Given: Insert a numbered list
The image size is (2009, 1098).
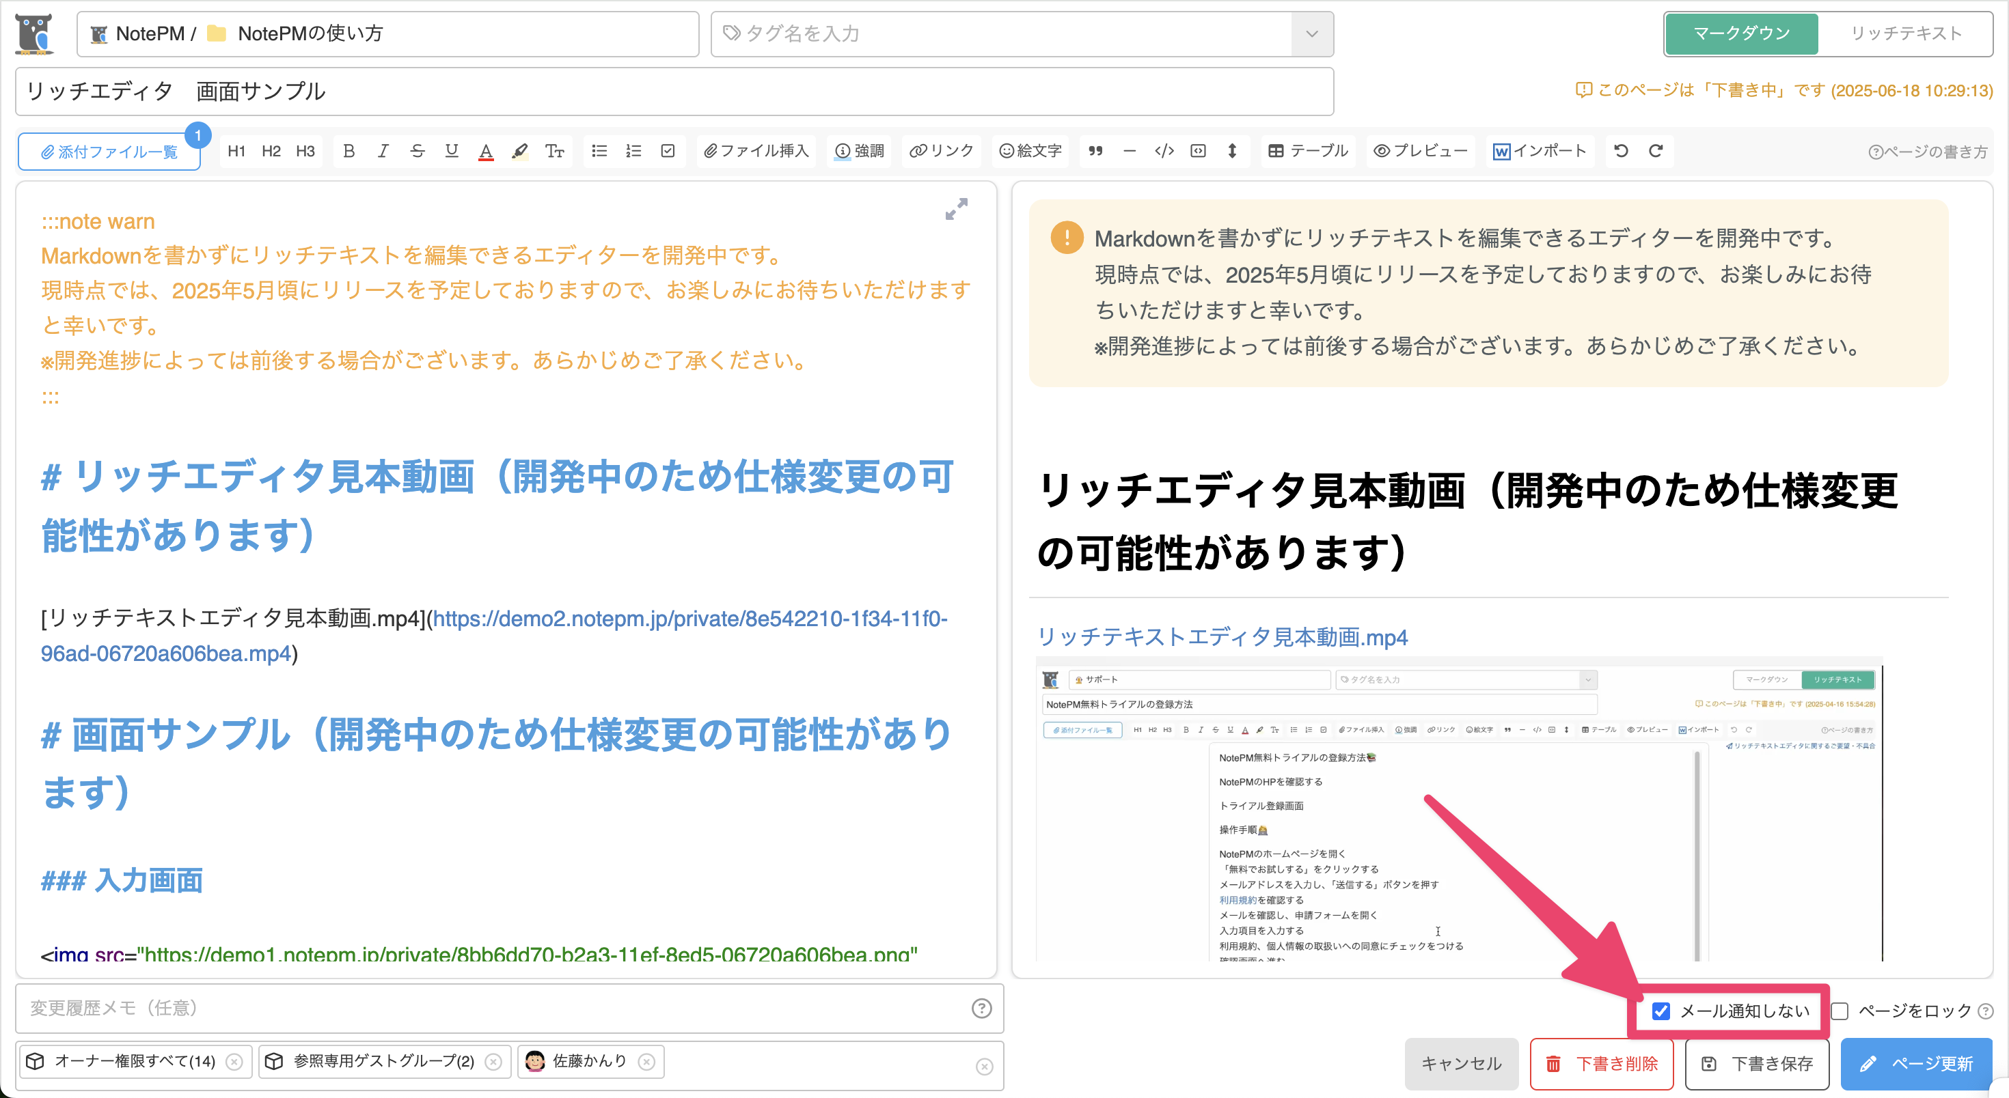Looking at the screenshot, I should 633,151.
